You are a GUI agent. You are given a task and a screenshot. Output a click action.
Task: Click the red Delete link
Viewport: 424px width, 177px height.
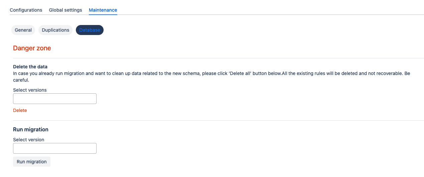point(20,110)
